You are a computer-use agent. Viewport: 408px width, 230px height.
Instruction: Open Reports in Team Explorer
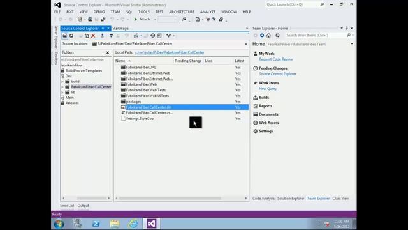pos(265,106)
